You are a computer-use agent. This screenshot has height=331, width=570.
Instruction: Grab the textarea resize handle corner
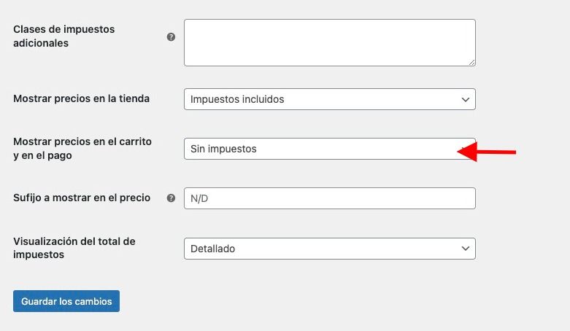click(471, 63)
